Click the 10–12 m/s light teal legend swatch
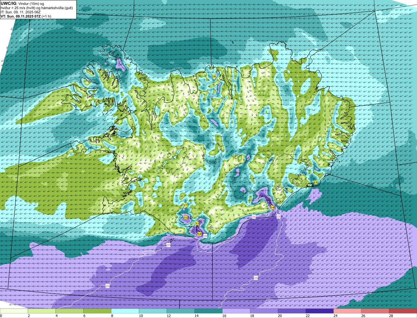Viewport: 417px width, 318px height. [x=153, y=311]
